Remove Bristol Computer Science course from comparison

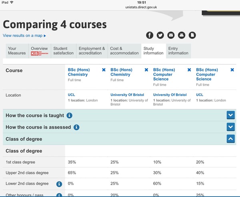point(189,70)
